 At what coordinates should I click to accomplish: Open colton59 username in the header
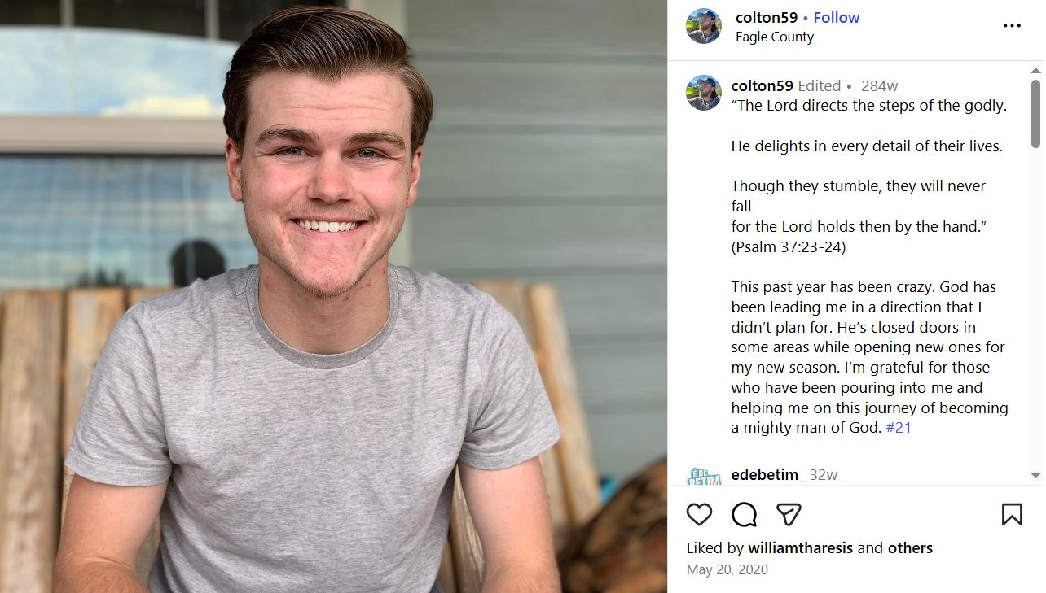click(765, 18)
